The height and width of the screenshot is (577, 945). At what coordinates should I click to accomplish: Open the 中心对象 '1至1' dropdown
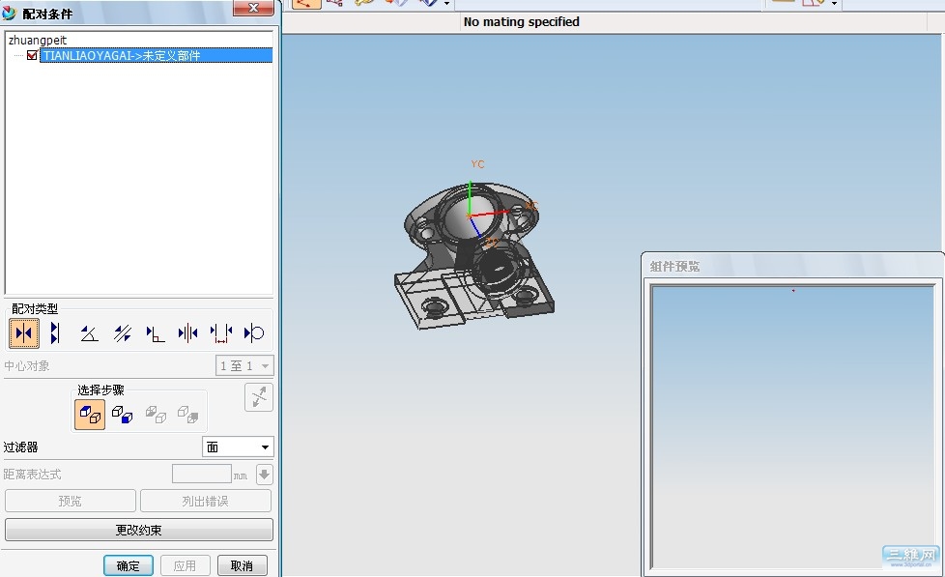(244, 366)
